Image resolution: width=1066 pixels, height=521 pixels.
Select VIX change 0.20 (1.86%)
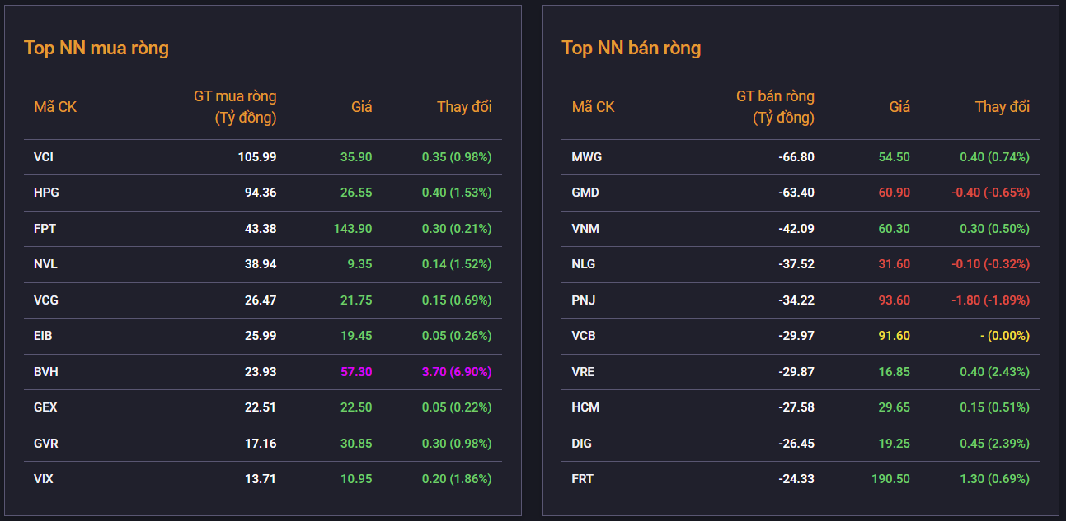click(457, 479)
